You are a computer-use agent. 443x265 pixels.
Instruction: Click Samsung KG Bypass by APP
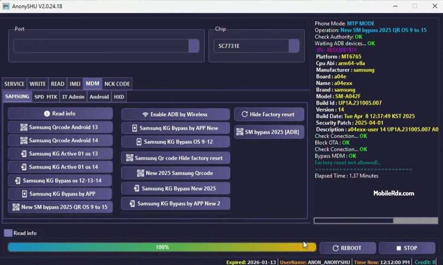coord(60,194)
